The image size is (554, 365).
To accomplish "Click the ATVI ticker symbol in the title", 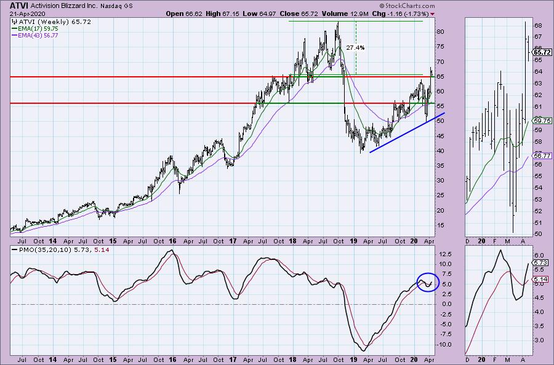I will click(x=18, y=6).
